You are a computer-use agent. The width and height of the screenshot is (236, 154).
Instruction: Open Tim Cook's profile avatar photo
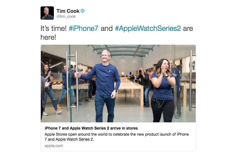47,13
